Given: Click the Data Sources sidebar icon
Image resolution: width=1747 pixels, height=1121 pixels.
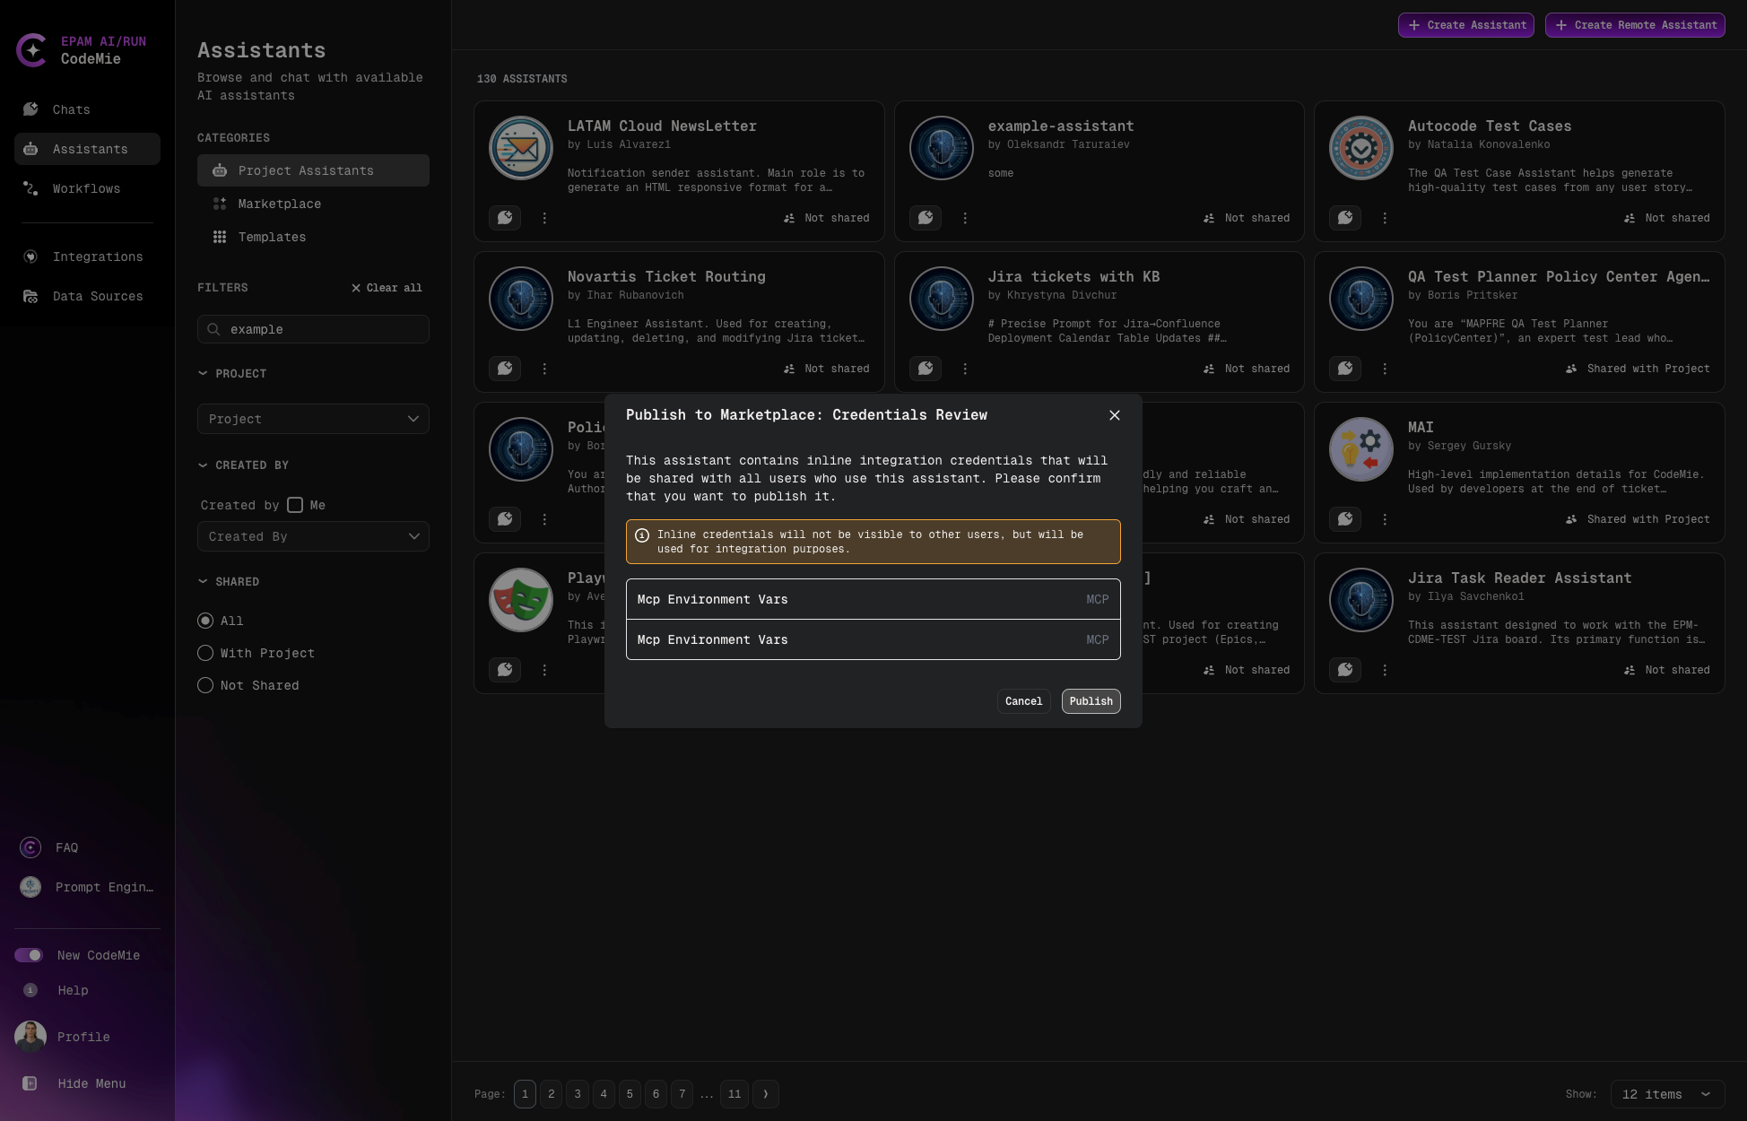Looking at the screenshot, I should coord(30,296).
